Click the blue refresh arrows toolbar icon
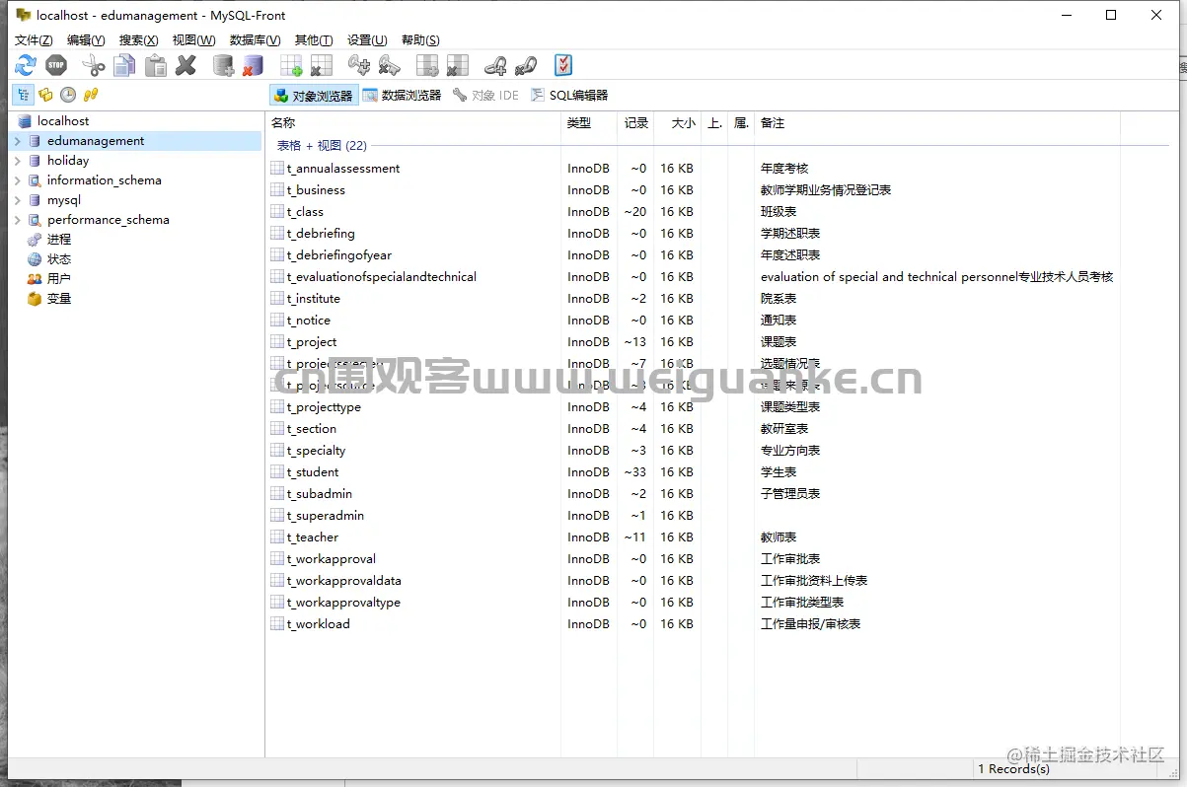 coord(26,66)
